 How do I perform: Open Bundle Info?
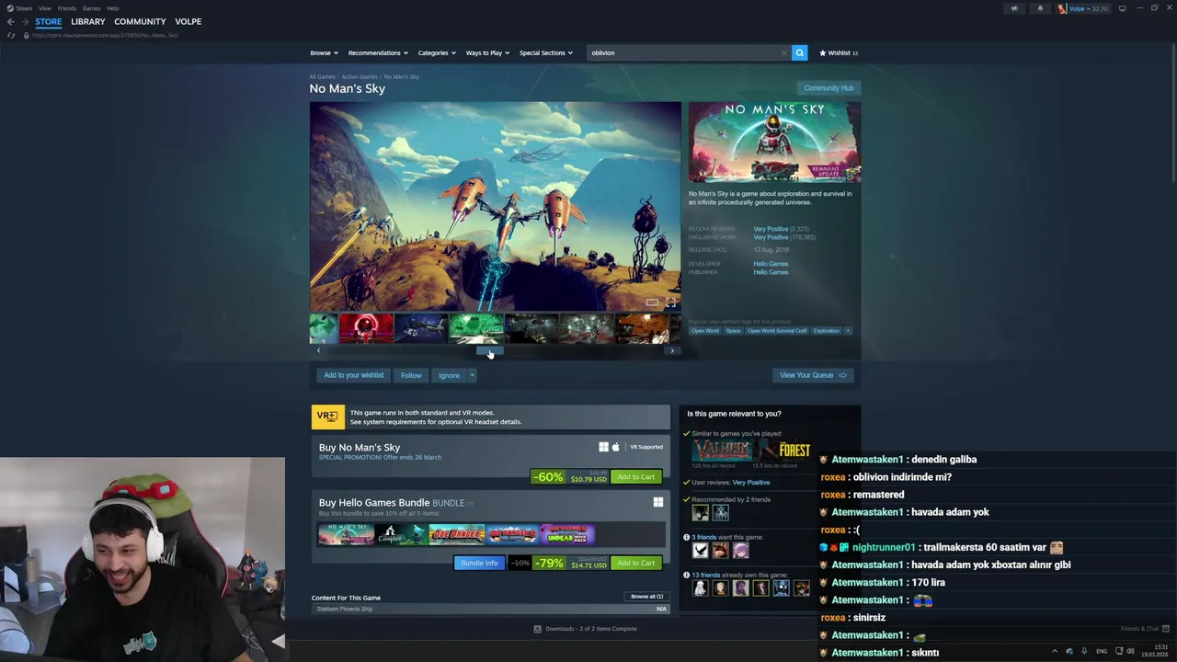tap(479, 563)
